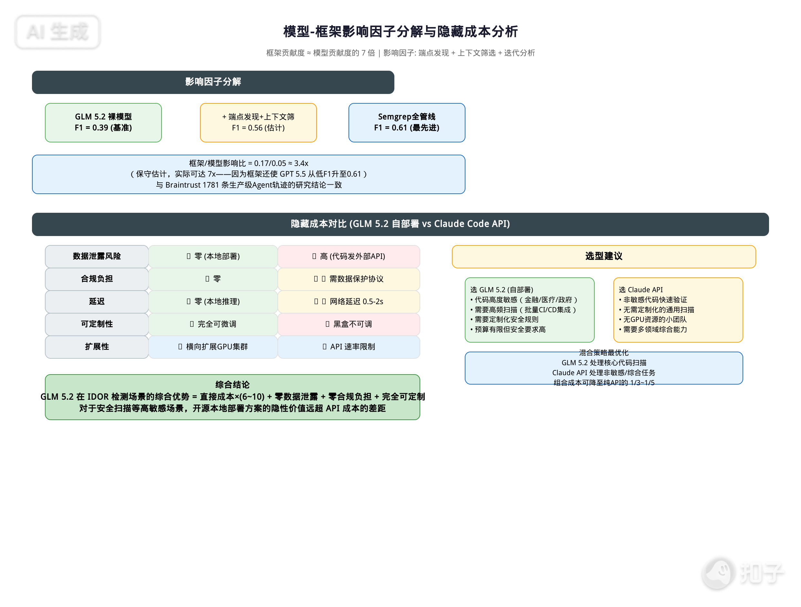This screenshot has width=801, height=607.
Task: Select the 综合结论 heading
Action: tap(232, 385)
